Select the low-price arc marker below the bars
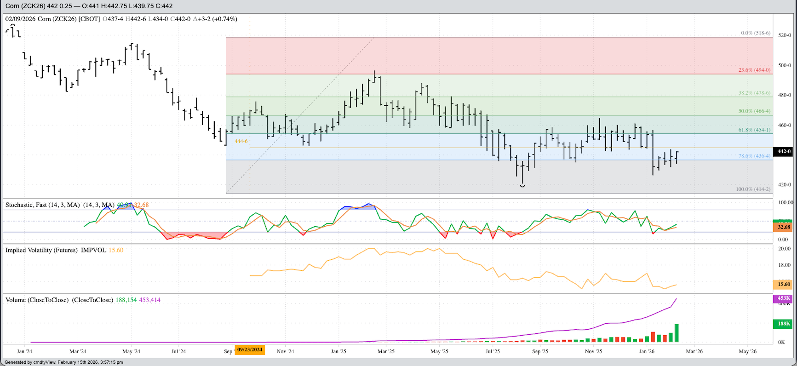The width and height of the screenshot is (797, 366). pyautogui.click(x=522, y=185)
